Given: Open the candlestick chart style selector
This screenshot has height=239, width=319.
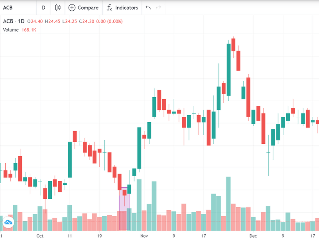Looking at the screenshot, I should click(58, 8).
